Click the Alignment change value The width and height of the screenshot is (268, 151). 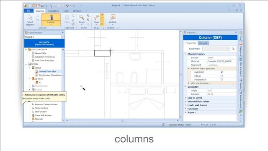[x=213, y=65]
